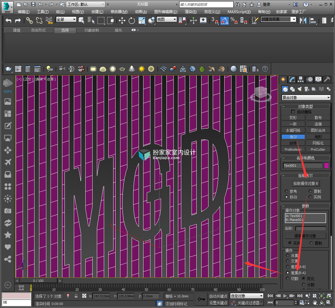Click the Play animation button

pyautogui.click(x=285, y=296)
